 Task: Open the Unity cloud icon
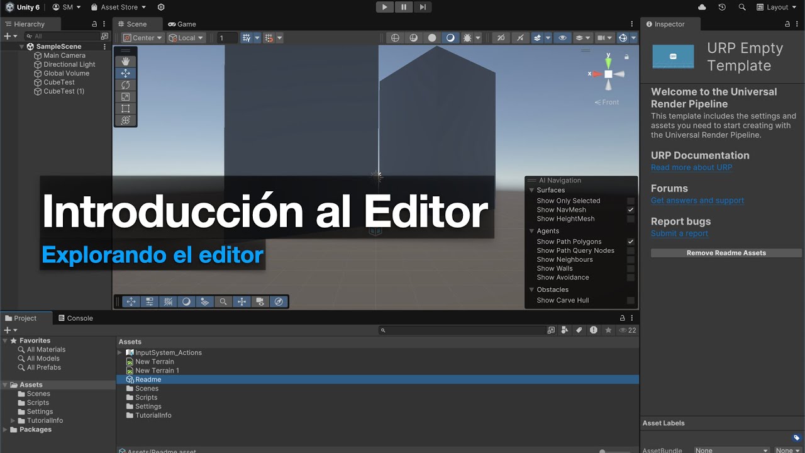click(702, 7)
